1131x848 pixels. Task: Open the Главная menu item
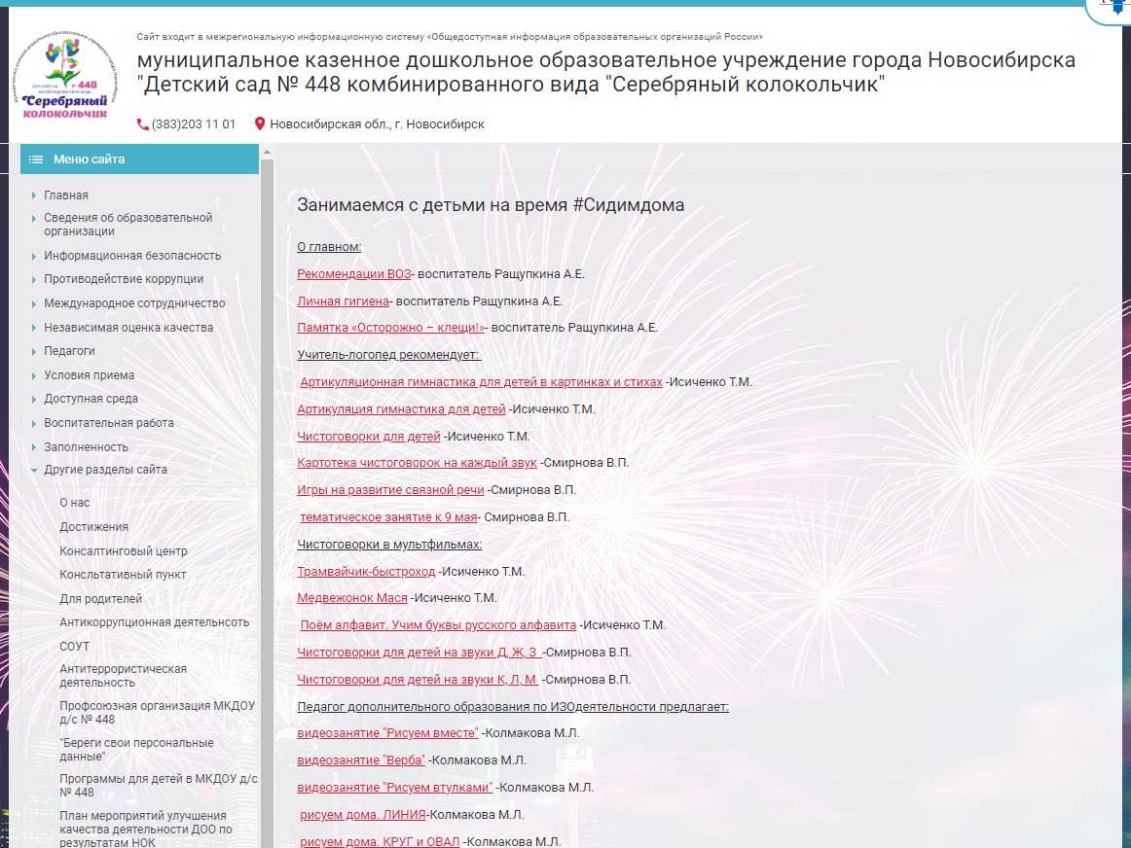tap(66, 195)
